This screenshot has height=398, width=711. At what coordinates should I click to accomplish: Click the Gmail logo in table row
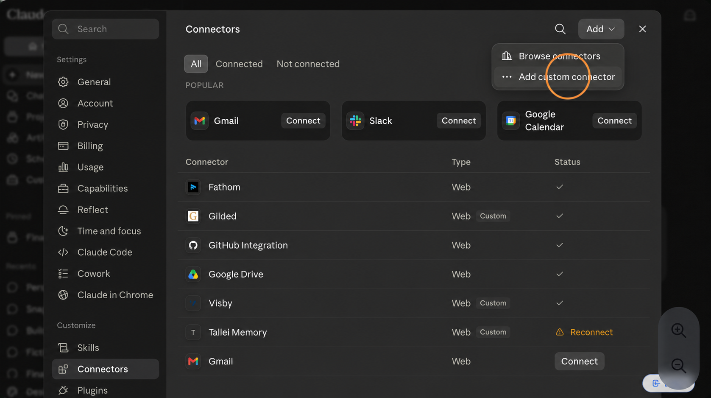tap(193, 361)
